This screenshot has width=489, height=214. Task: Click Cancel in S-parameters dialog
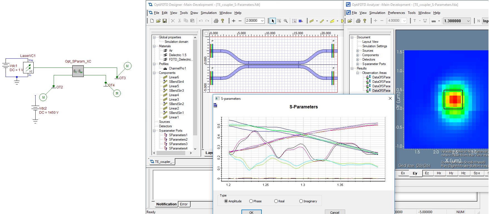tap(335, 212)
